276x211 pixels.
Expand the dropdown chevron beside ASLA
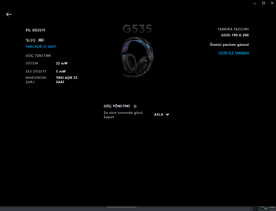167,115
